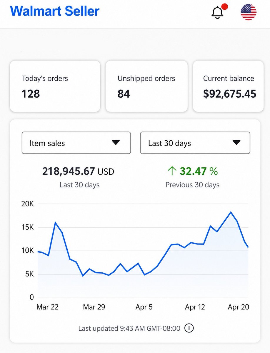Open the Unshipped orders card

point(146,86)
